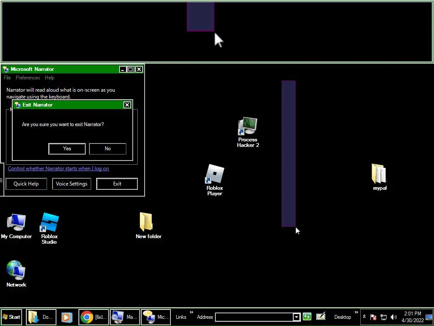The width and height of the screenshot is (434, 326).
Task: Click Show desktop monitor icon
Action: pyautogui.click(x=429, y=317)
